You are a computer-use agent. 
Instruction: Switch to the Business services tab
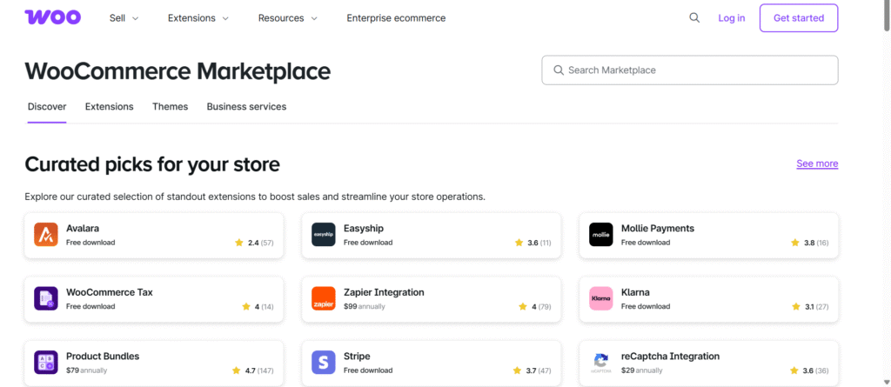pyautogui.click(x=246, y=107)
